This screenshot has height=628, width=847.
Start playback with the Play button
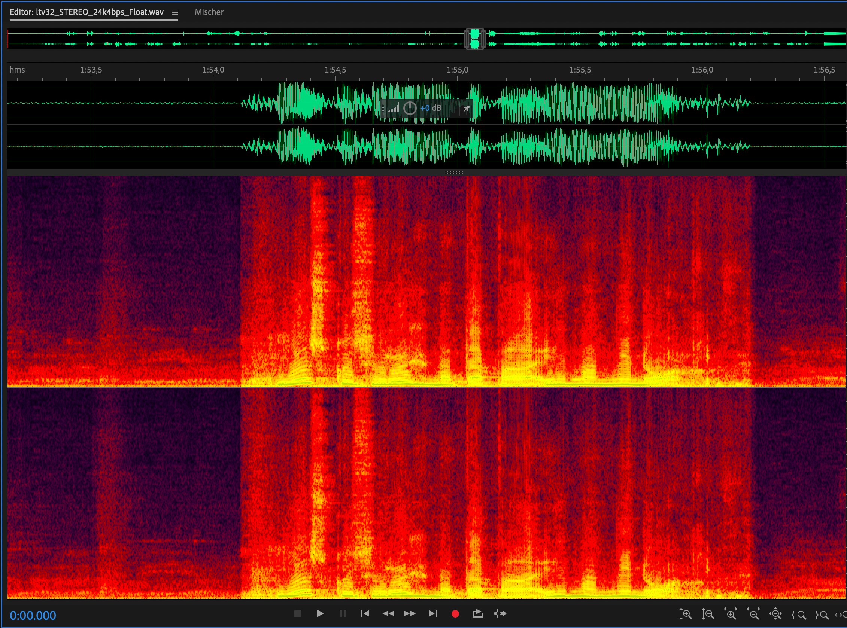click(x=320, y=613)
